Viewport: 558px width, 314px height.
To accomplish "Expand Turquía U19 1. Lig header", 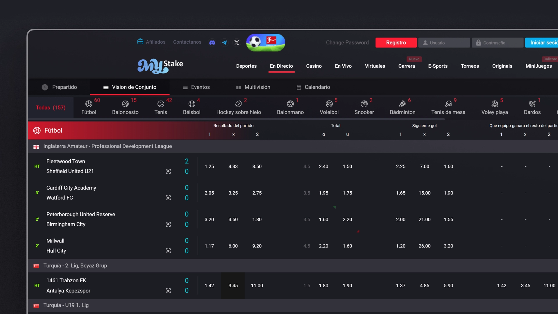I will tap(293, 305).
